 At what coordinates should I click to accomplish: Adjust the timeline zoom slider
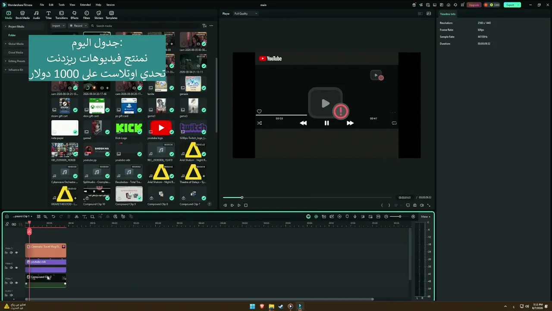[x=400, y=216]
